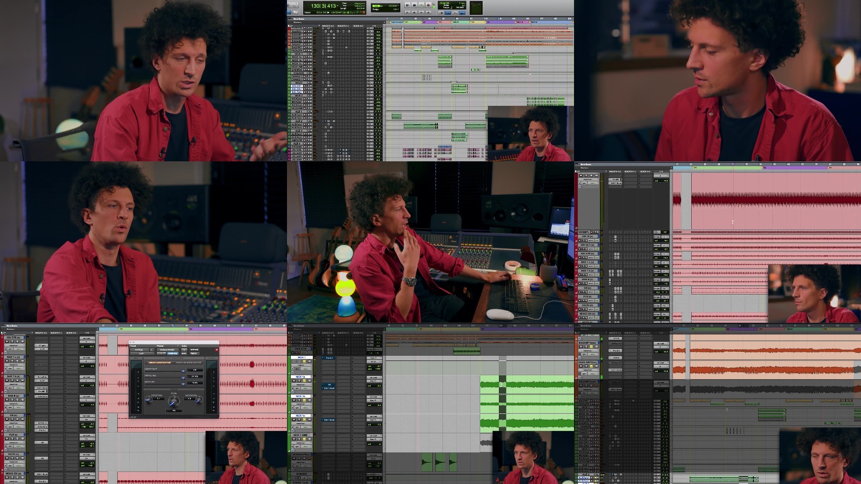
Task: Select the BASYNT track name in the top frame
Action: tap(297, 47)
